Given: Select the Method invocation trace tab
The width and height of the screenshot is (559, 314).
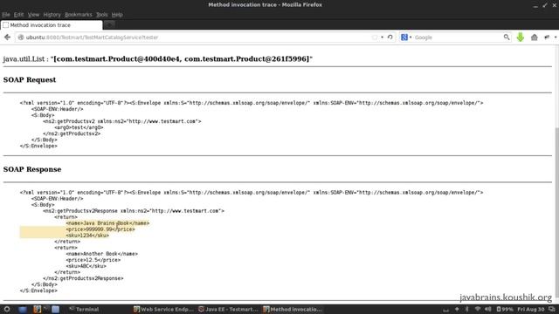Looking at the screenshot, I should pyautogui.click(x=52, y=25).
